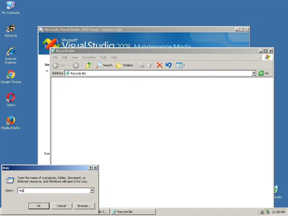This screenshot has width=288, height=216.
Task: Click the Run program icon
Action: pos(10,180)
